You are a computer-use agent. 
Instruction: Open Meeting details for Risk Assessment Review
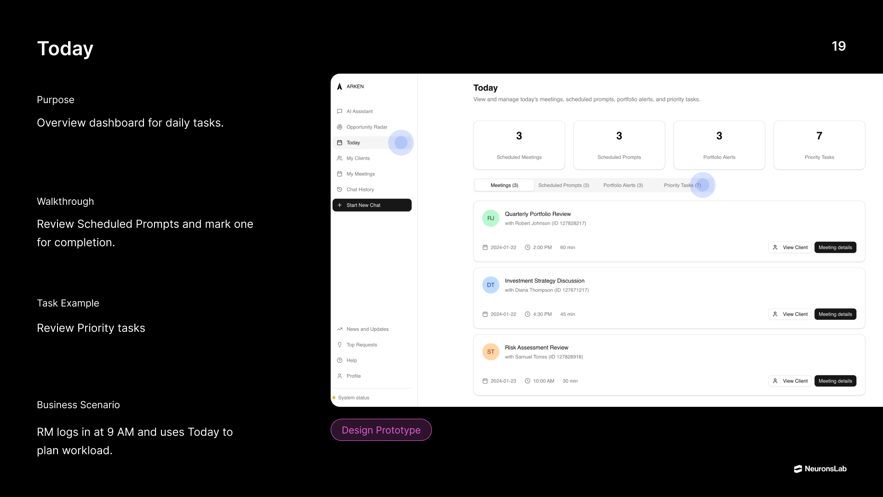click(835, 381)
